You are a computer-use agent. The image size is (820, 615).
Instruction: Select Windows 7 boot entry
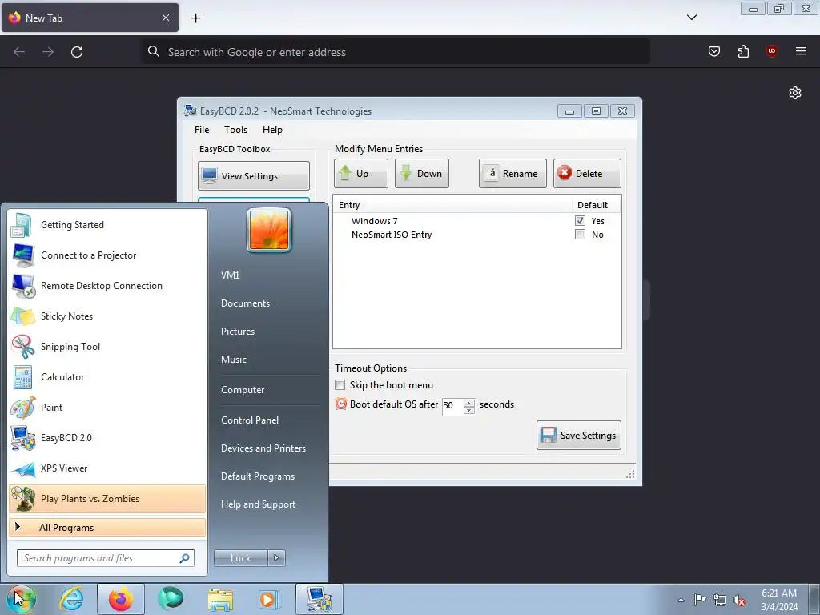(x=375, y=221)
